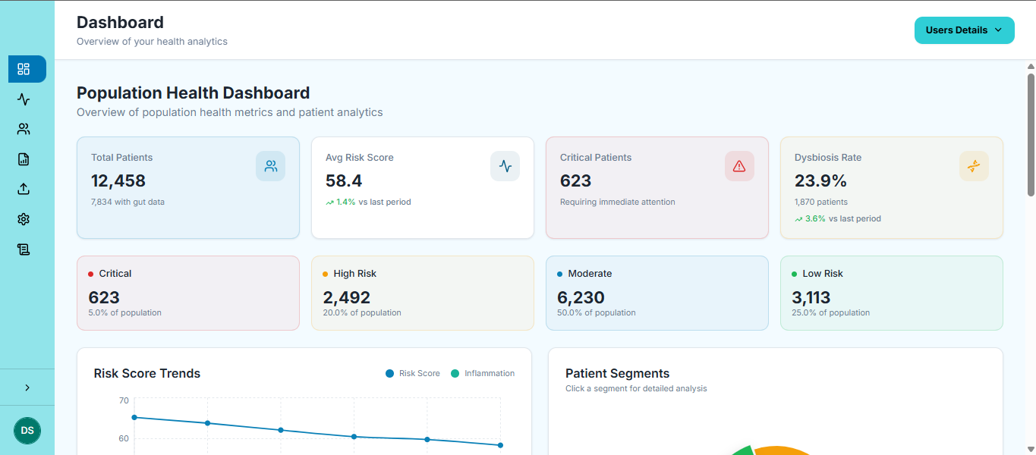Expand the sidebar with the chevron arrow

tap(27, 388)
